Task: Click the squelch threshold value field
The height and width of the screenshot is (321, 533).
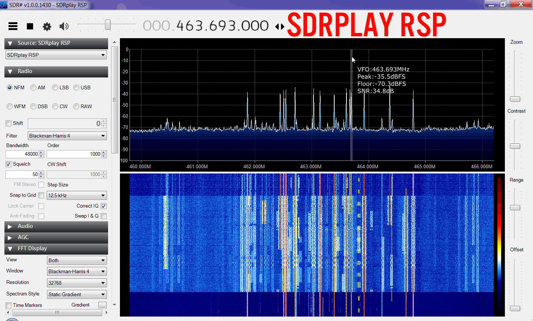Action: pyautogui.click(x=22, y=174)
